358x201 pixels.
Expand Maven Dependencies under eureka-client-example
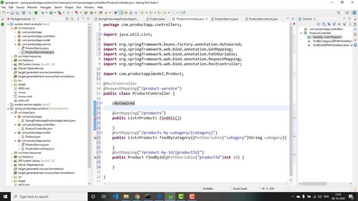pos(12,68)
